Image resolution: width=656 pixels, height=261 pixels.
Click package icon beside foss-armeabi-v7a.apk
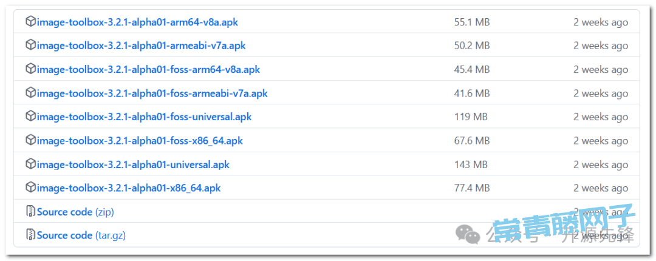tap(30, 93)
